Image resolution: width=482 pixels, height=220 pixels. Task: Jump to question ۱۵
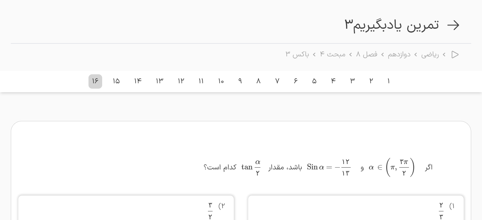click(116, 81)
